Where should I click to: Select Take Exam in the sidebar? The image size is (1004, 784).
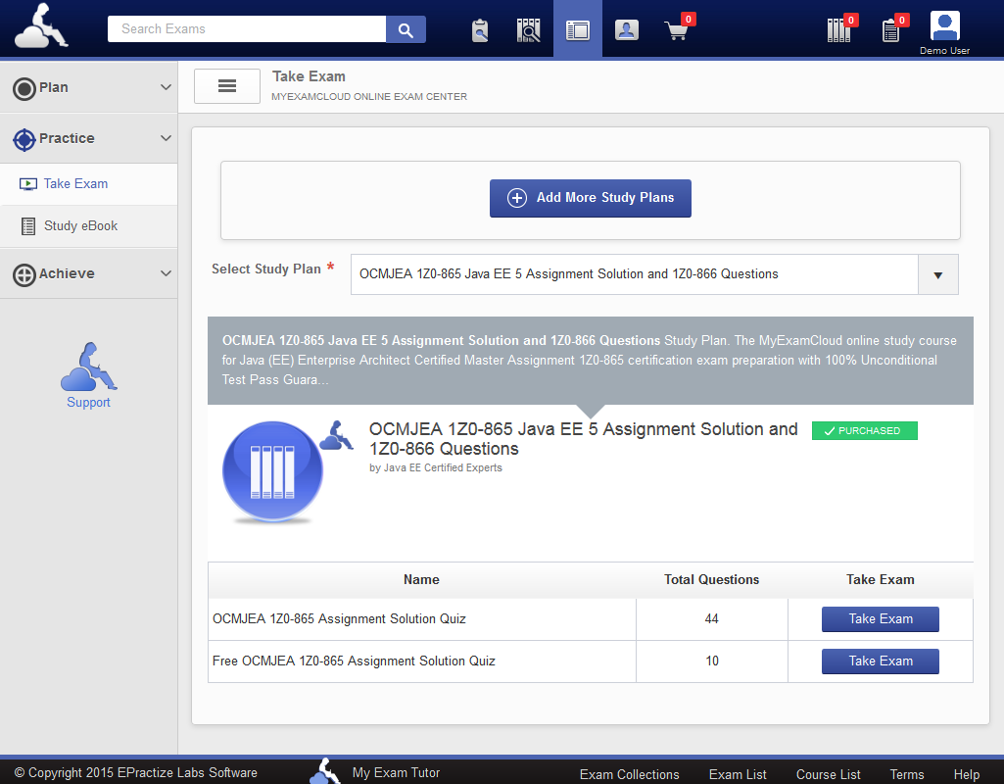click(x=75, y=183)
